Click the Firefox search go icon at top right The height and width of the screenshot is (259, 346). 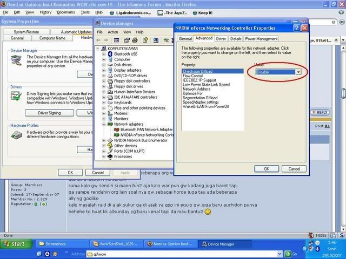[x=342, y=22]
